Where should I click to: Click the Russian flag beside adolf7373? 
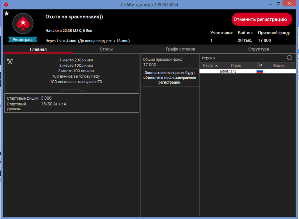(259, 72)
